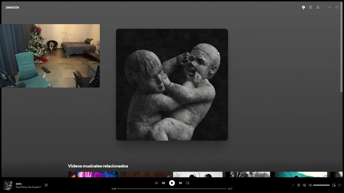This screenshot has height=193, width=344.
Task: Toggle the album art view icon
Action: tap(303, 7)
